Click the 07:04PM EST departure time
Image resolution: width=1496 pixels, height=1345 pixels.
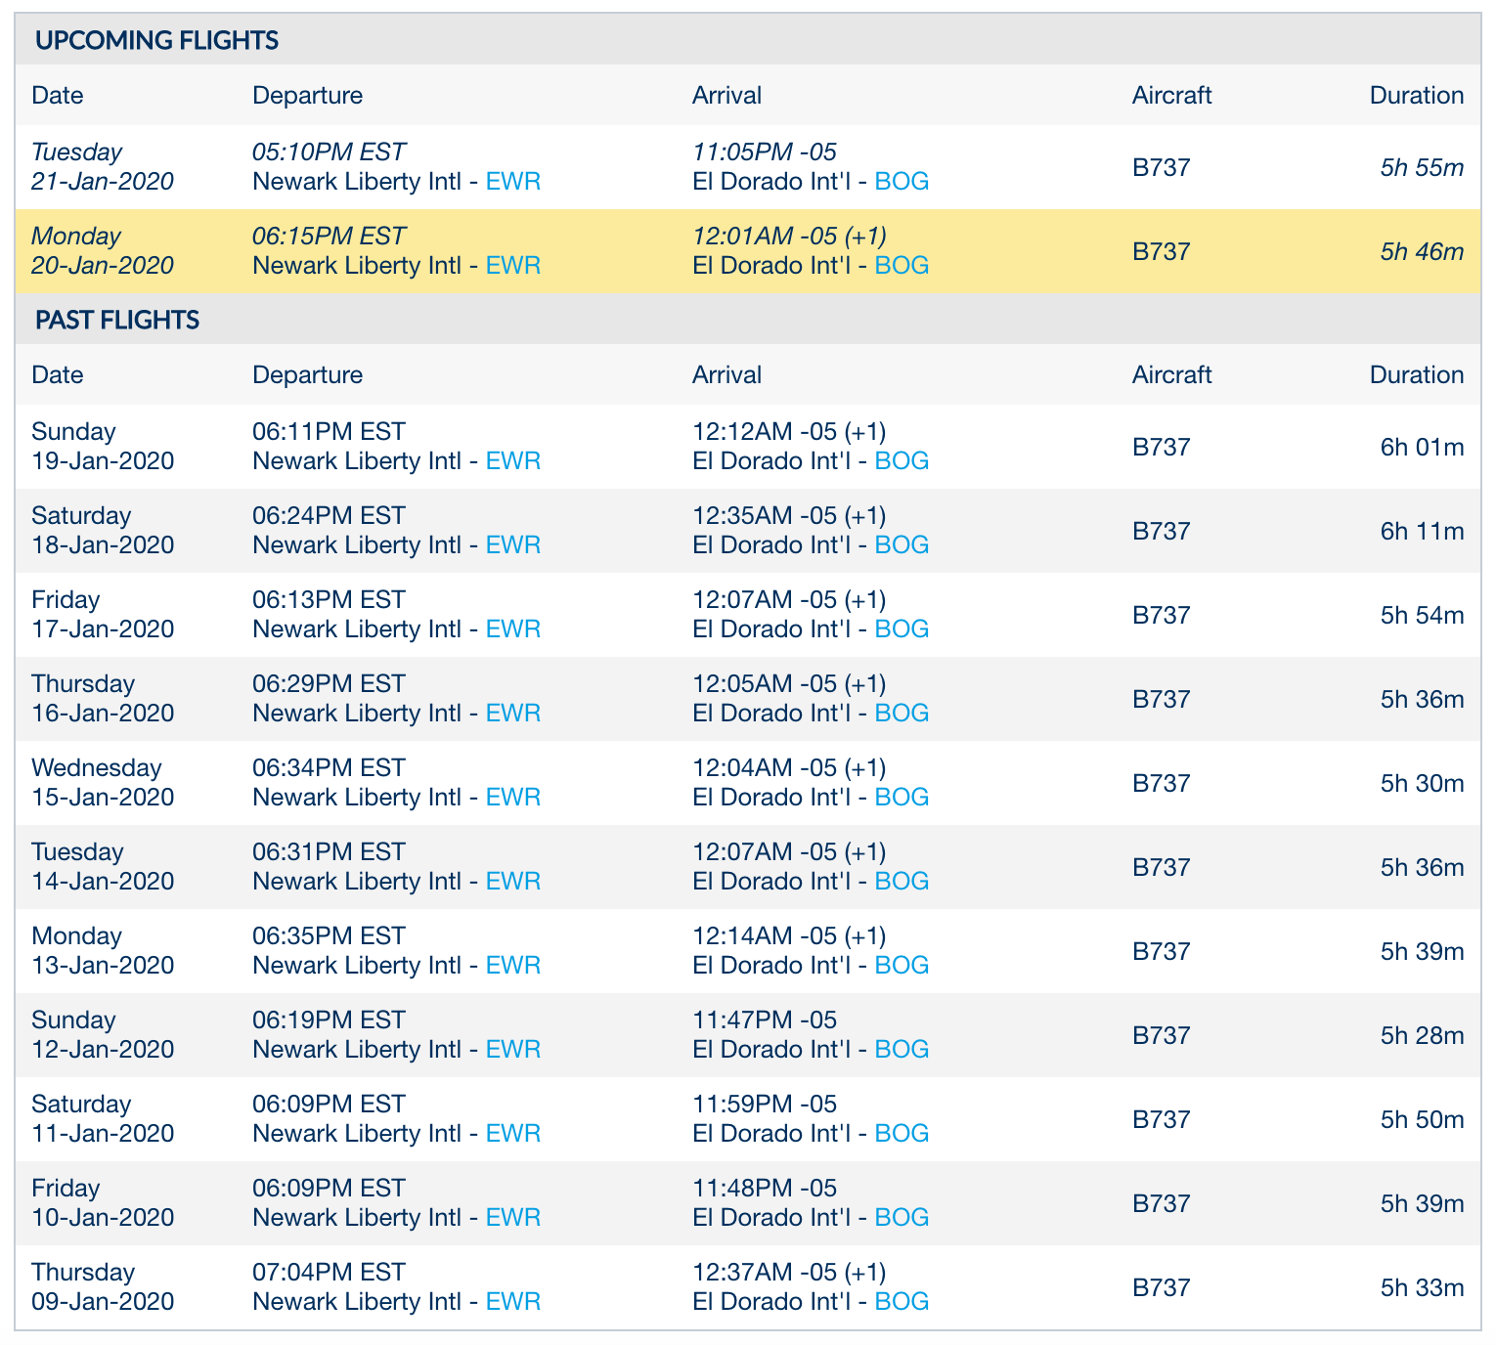click(329, 1273)
